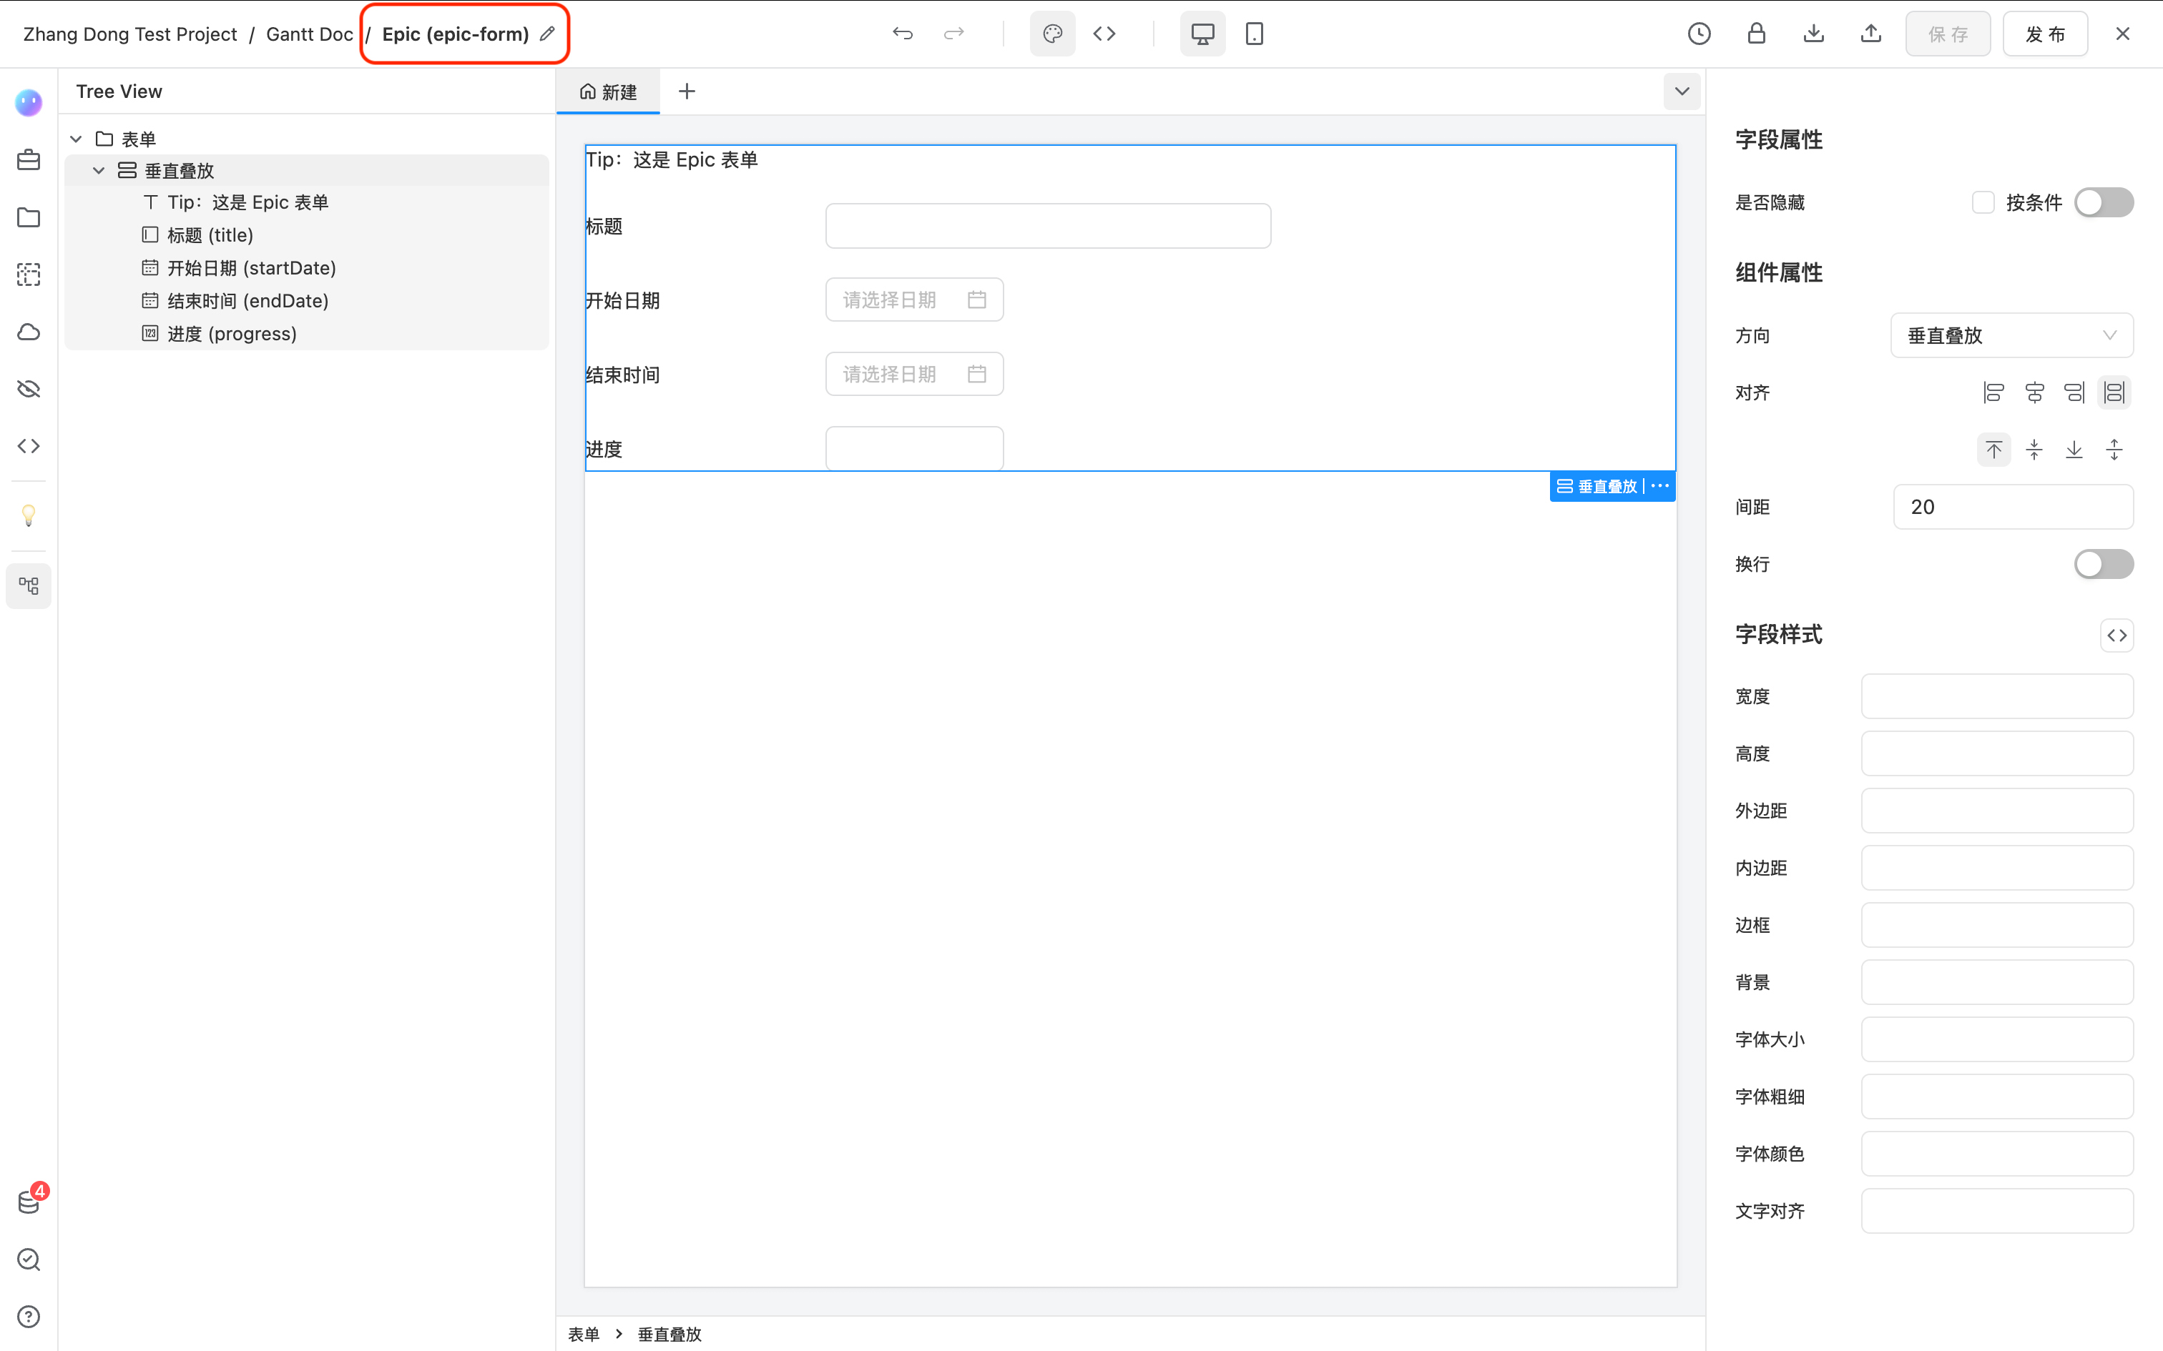This screenshot has height=1351, width=2163.
Task: Open the 方向 direction dropdown
Action: click(x=2012, y=335)
